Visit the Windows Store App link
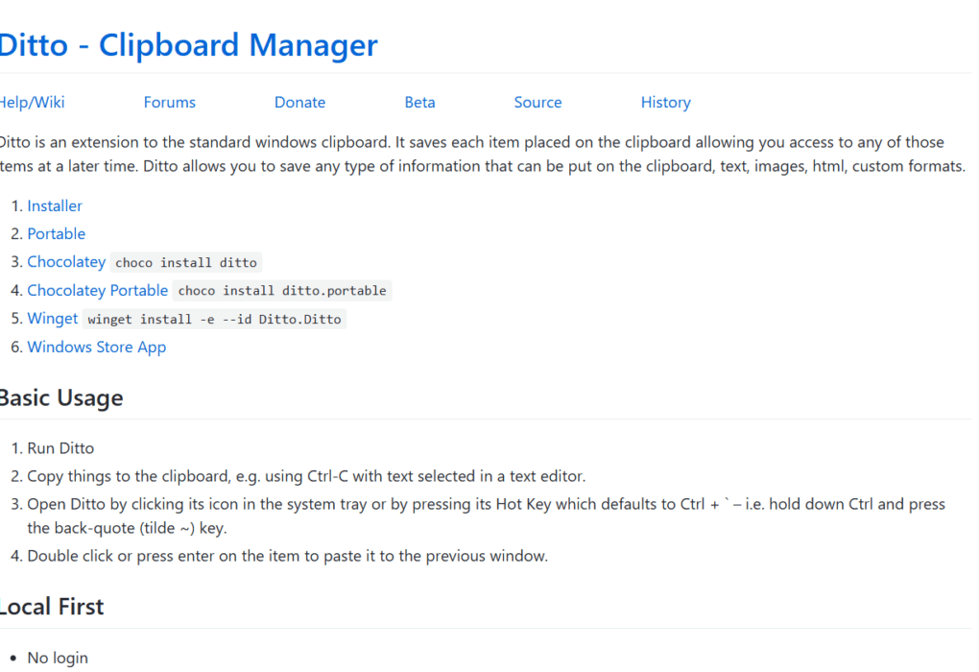The width and height of the screenshot is (979, 672). (x=96, y=348)
